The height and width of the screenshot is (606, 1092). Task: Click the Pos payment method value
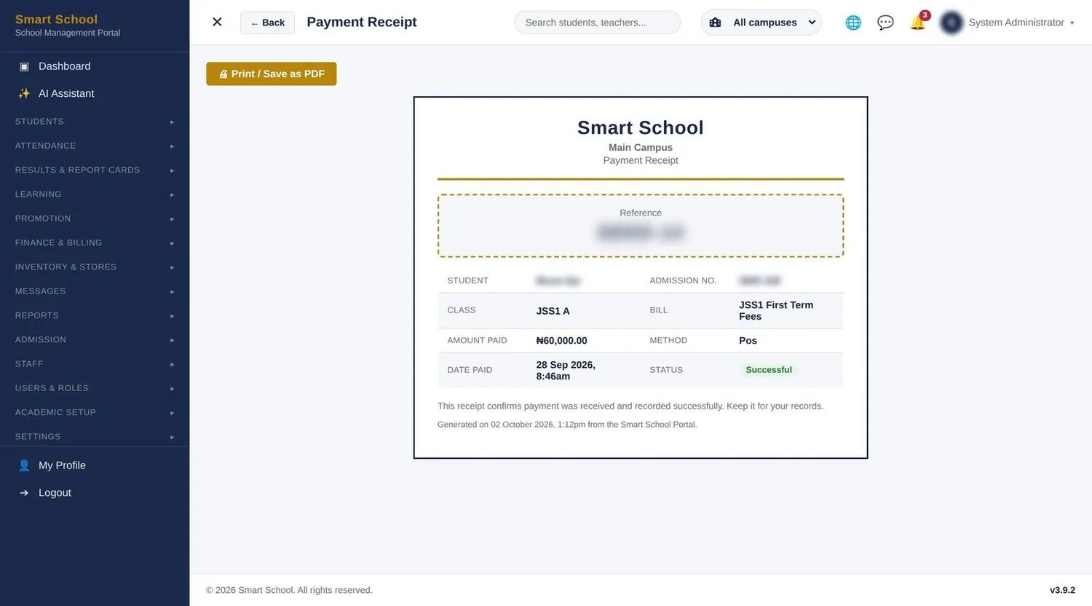coord(748,340)
